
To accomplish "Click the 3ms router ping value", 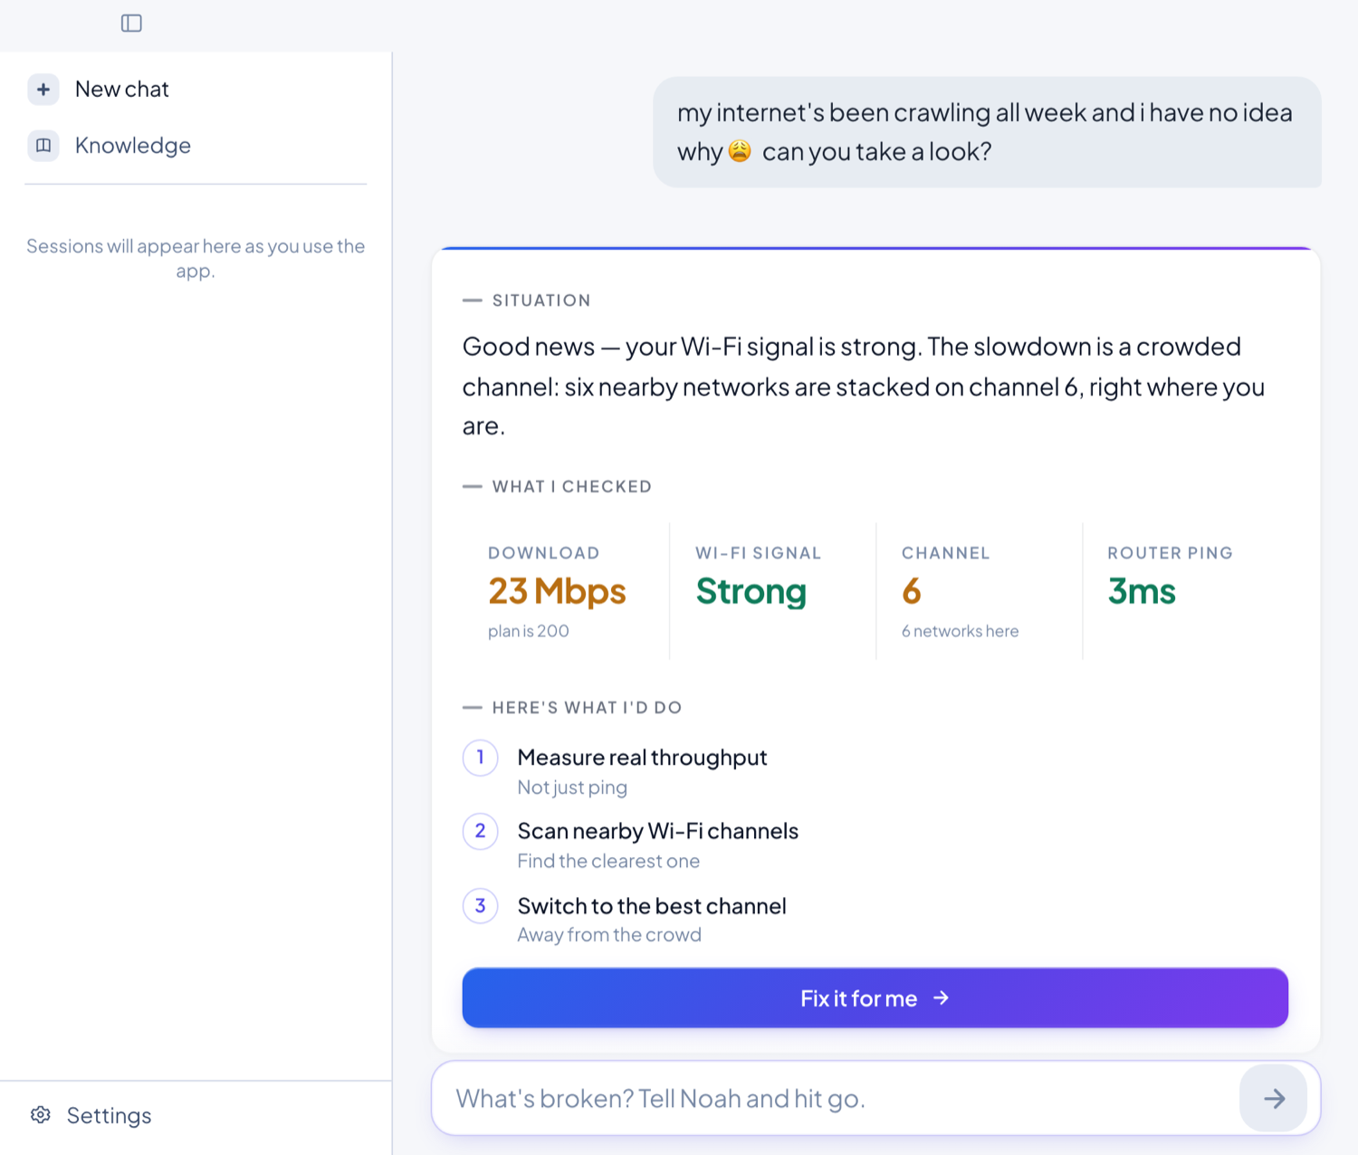I will 1142,591.
